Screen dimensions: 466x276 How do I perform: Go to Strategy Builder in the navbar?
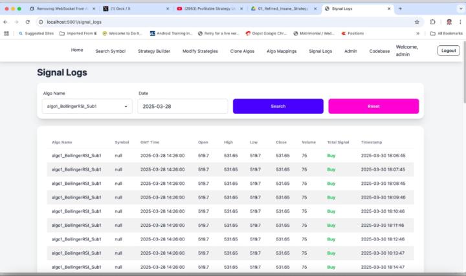(154, 50)
